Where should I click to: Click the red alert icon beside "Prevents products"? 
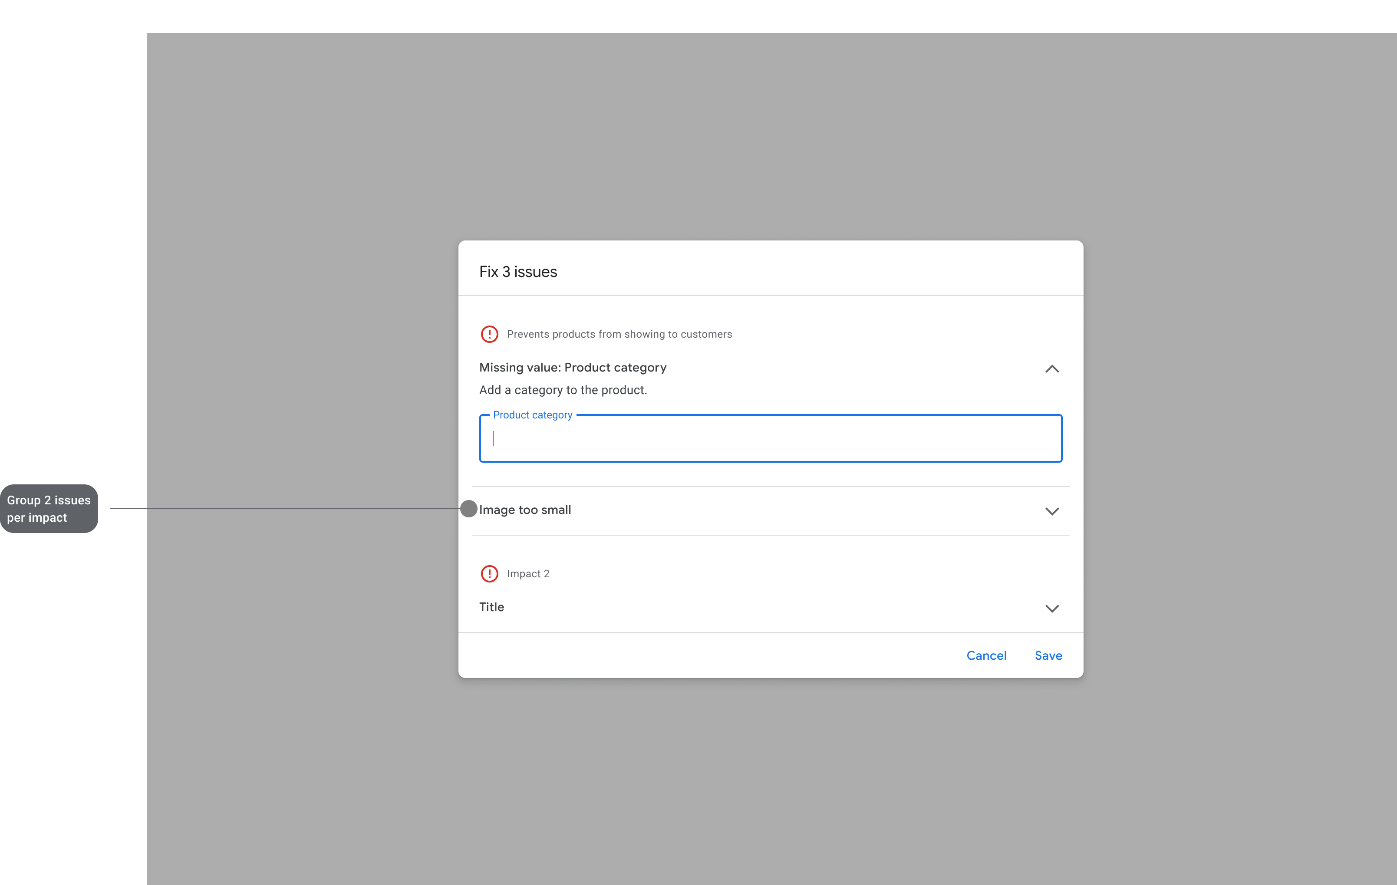[489, 334]
